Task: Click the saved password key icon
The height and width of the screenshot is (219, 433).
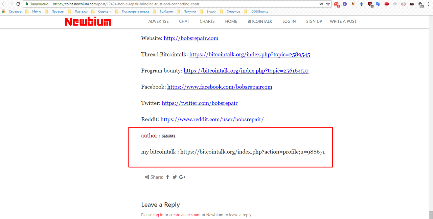Action: pyautogui.click(x=321, y=4)
